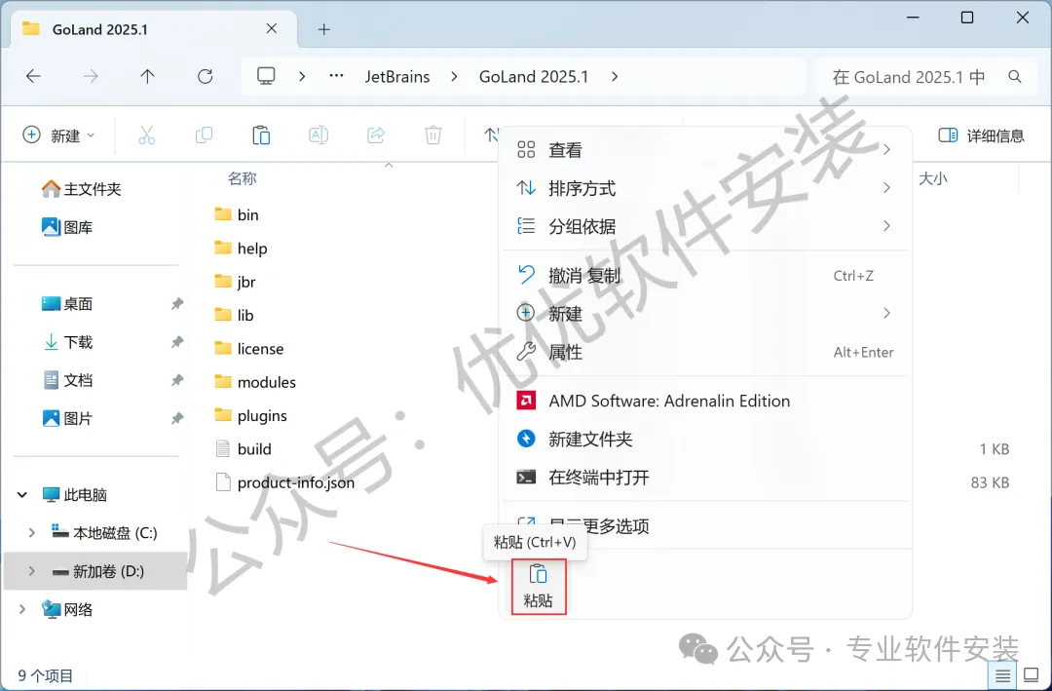Expand the 排序方式 submenu

pos(705,188)
